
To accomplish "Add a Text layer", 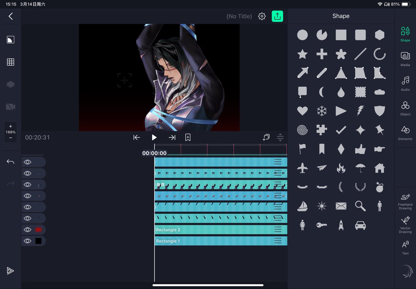I will (x=405, y=248).
